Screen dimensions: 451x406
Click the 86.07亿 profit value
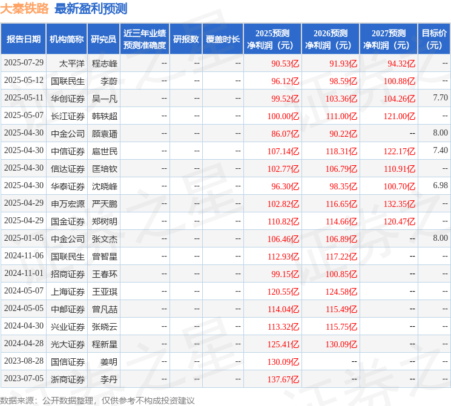pos(285,134)
